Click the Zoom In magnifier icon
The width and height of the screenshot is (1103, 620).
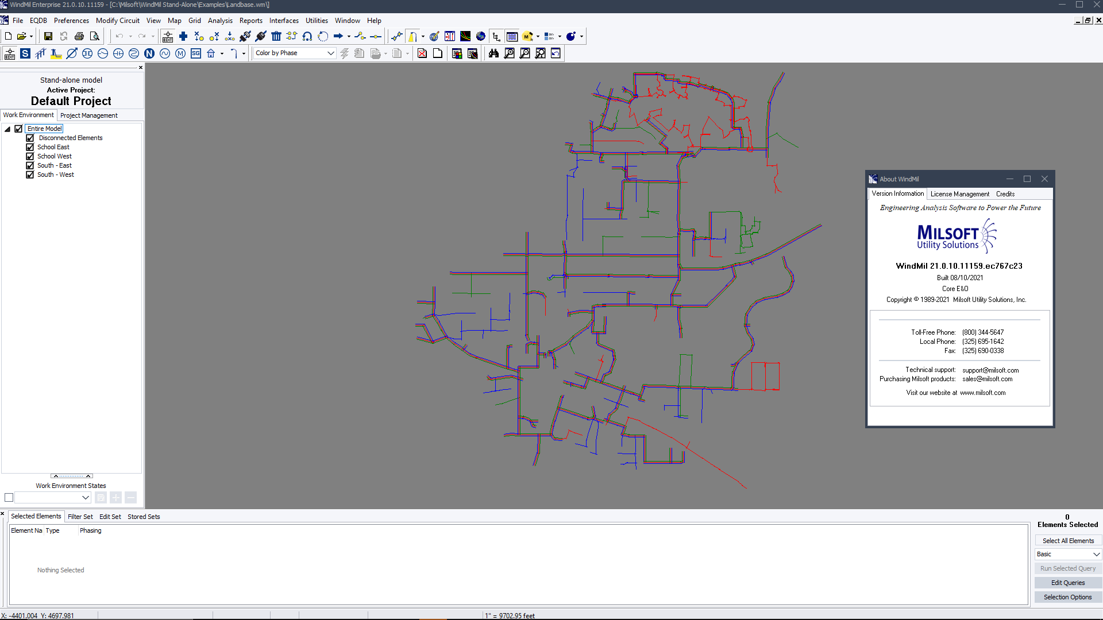point(509,53)
